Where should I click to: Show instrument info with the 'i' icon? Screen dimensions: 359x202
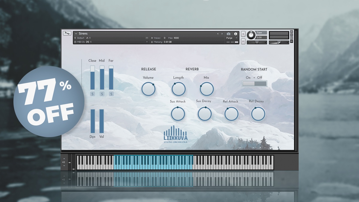tap(235, 34)
